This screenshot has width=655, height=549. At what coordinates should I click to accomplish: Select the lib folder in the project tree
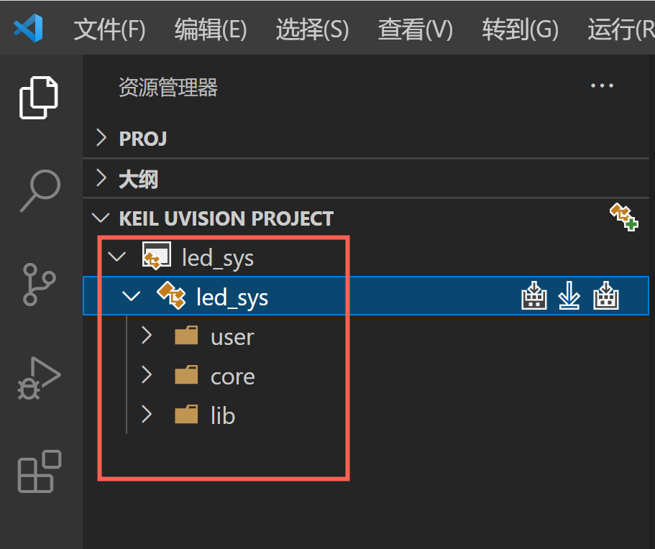(x=223, y=415)
